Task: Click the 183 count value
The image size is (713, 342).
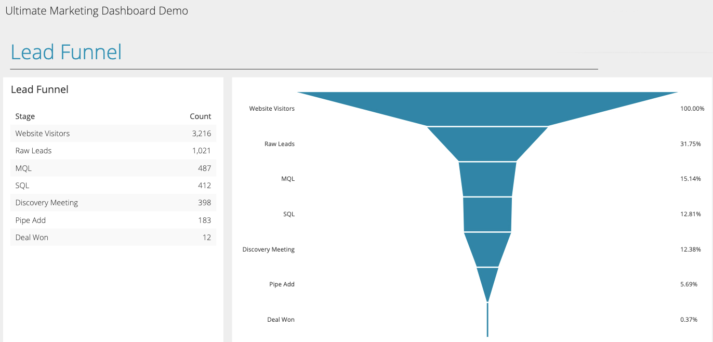Action: [x=205, y=220]
